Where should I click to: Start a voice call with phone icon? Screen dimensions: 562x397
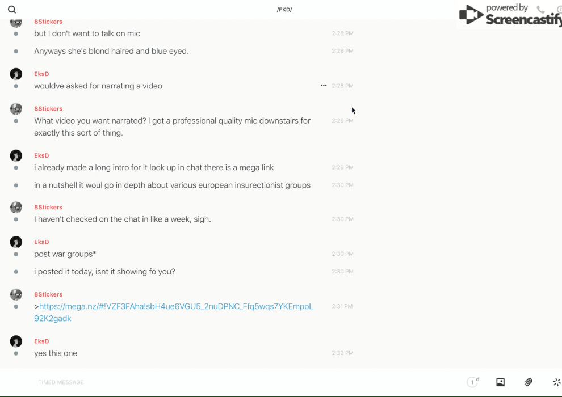[x=540, y=10]
